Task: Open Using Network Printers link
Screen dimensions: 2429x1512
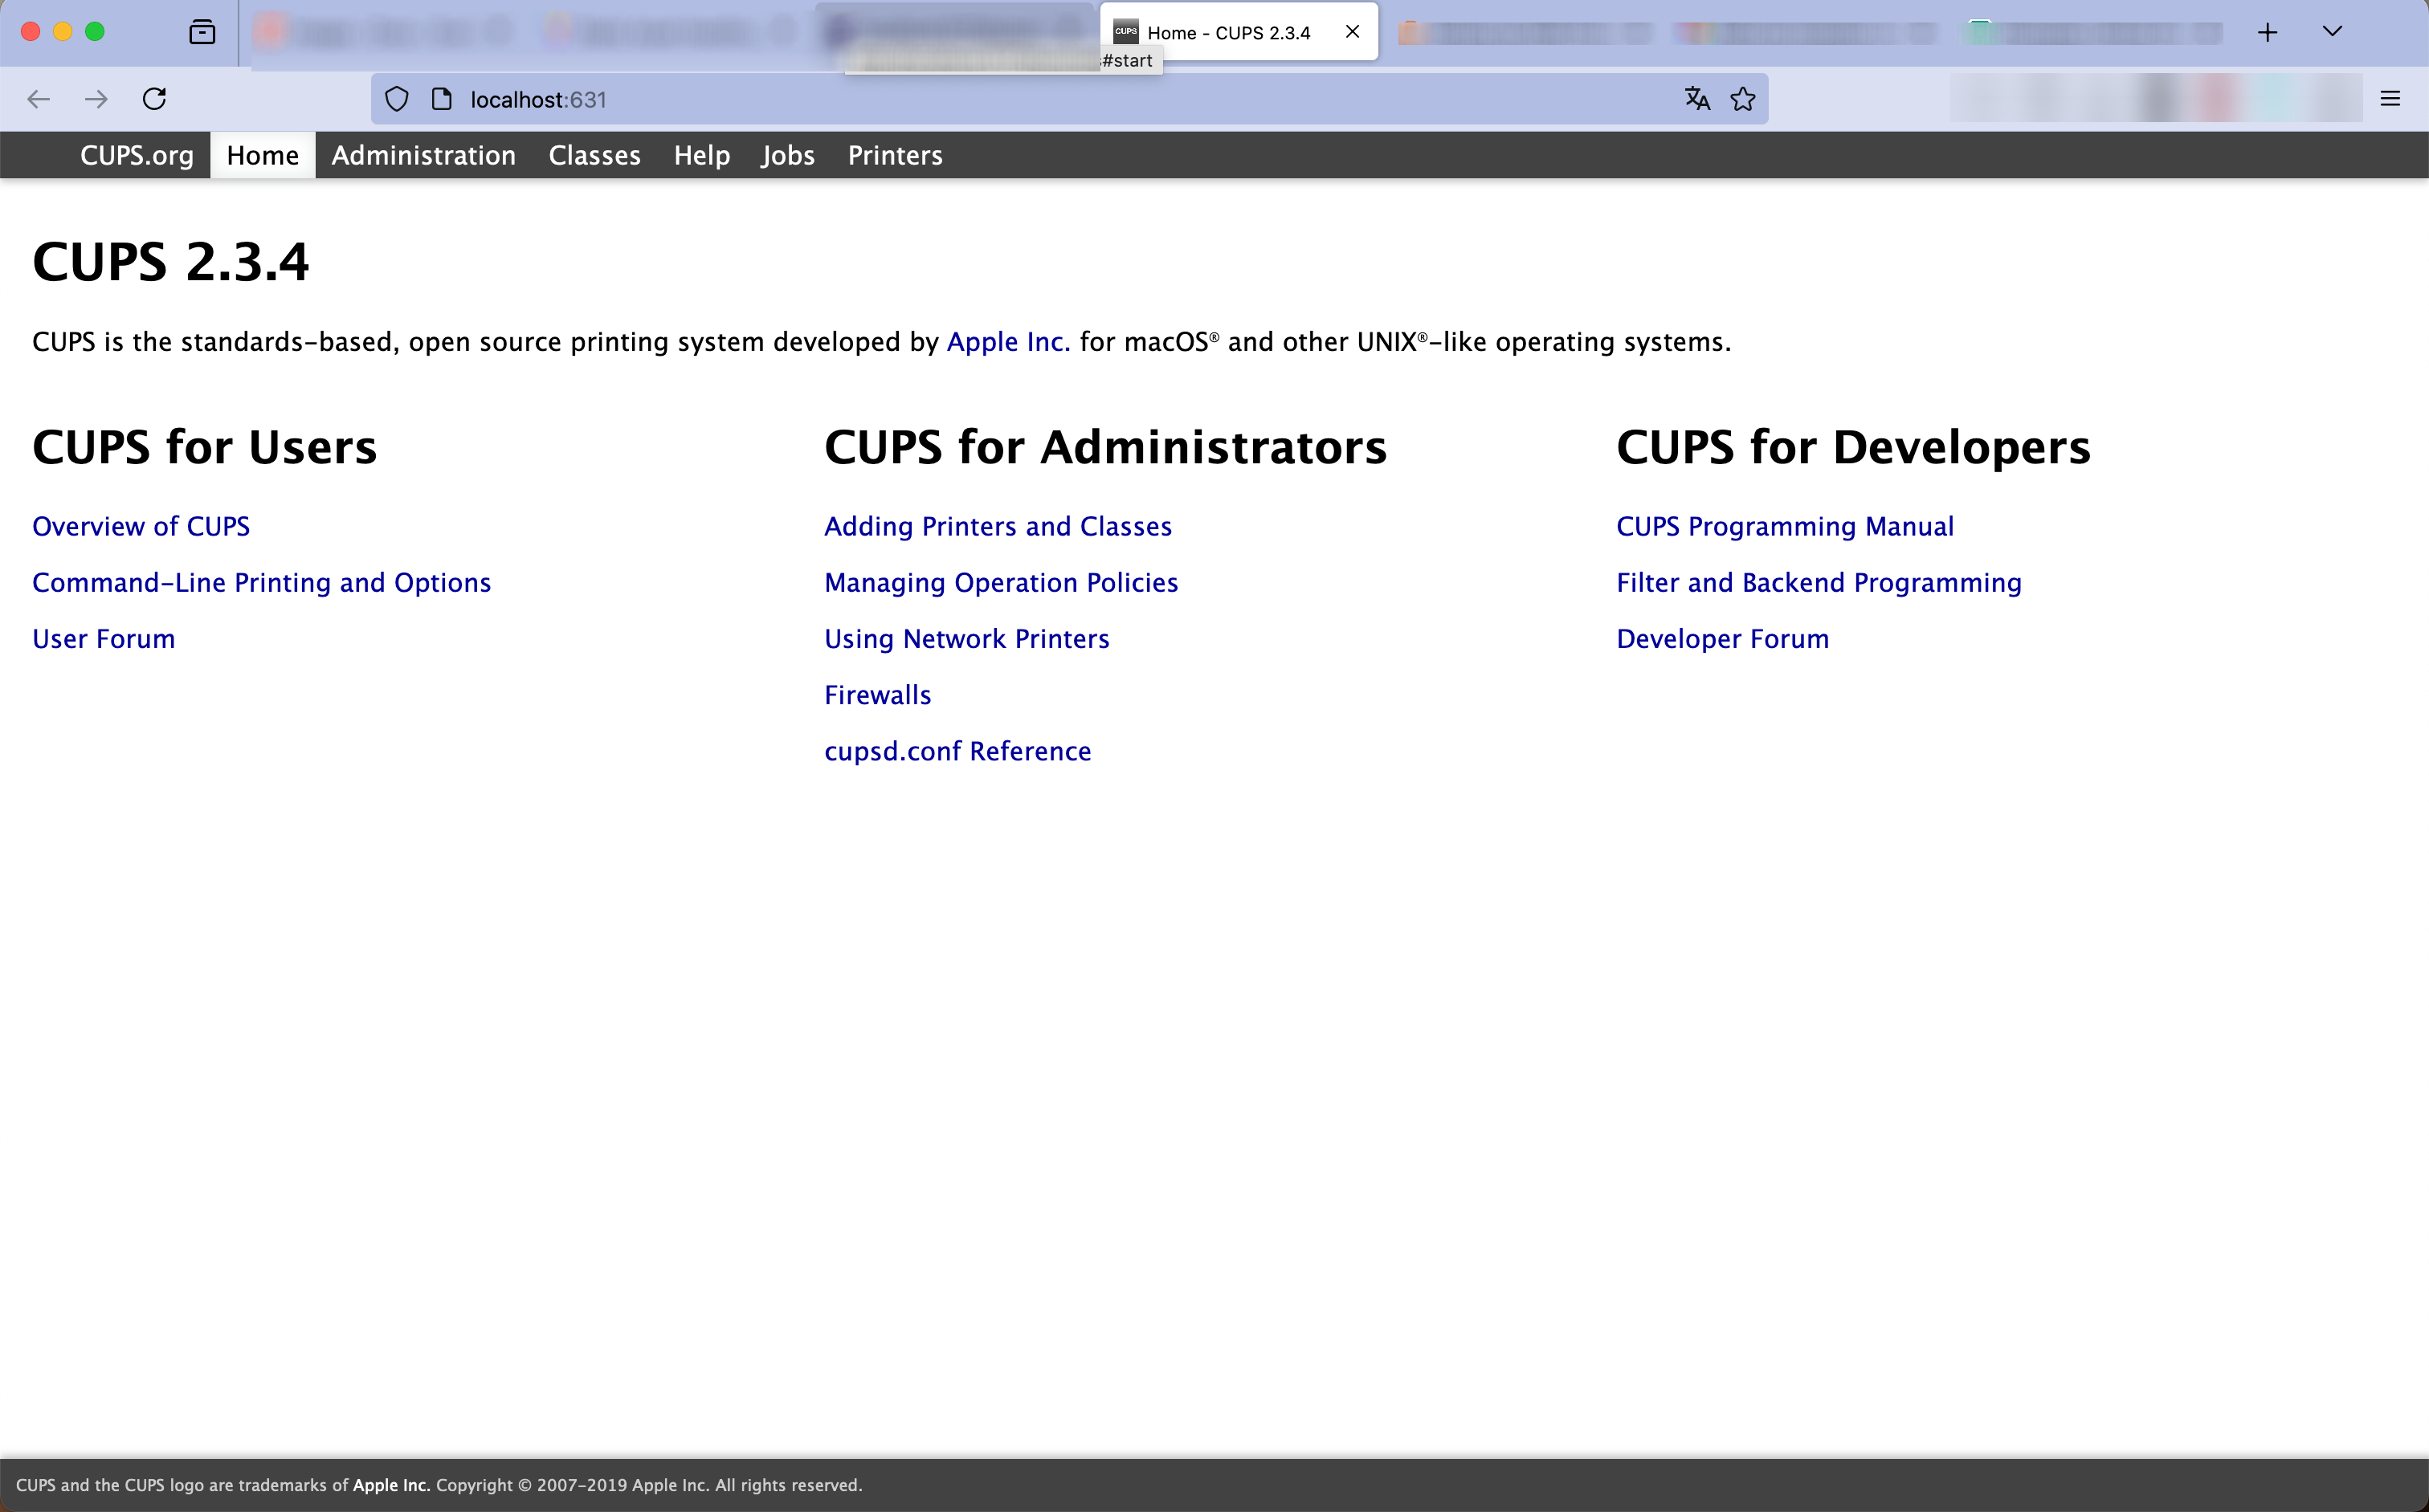Action: [967, 638]
